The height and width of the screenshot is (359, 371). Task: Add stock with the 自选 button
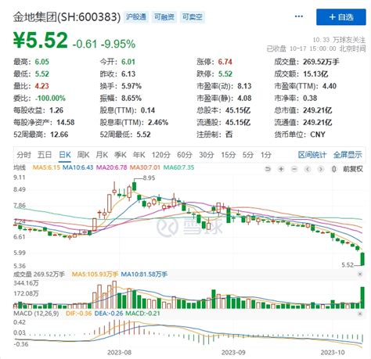[341, 17]
